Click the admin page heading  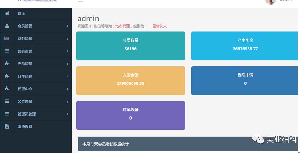click(x=88, y=19)
